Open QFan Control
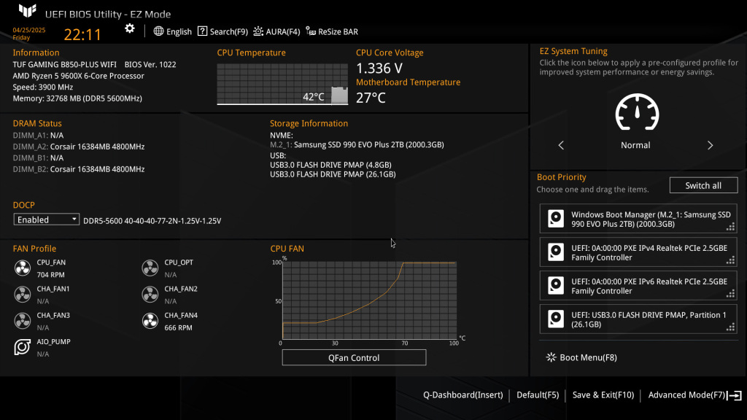 354,357
